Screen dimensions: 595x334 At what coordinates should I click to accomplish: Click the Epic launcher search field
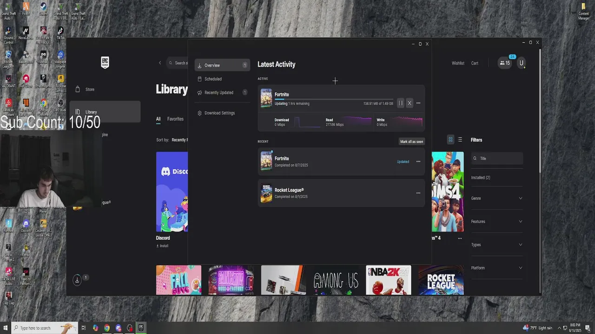pos(178,63)
